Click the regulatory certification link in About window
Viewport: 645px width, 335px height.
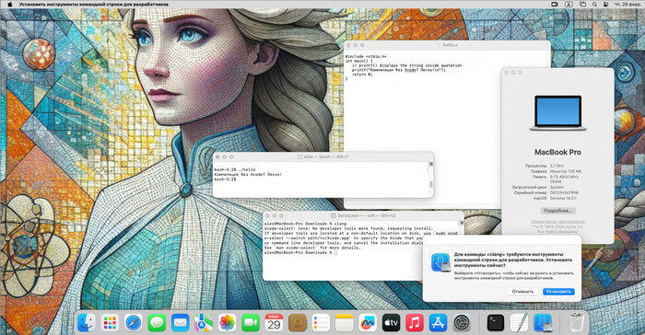(557, 222)
